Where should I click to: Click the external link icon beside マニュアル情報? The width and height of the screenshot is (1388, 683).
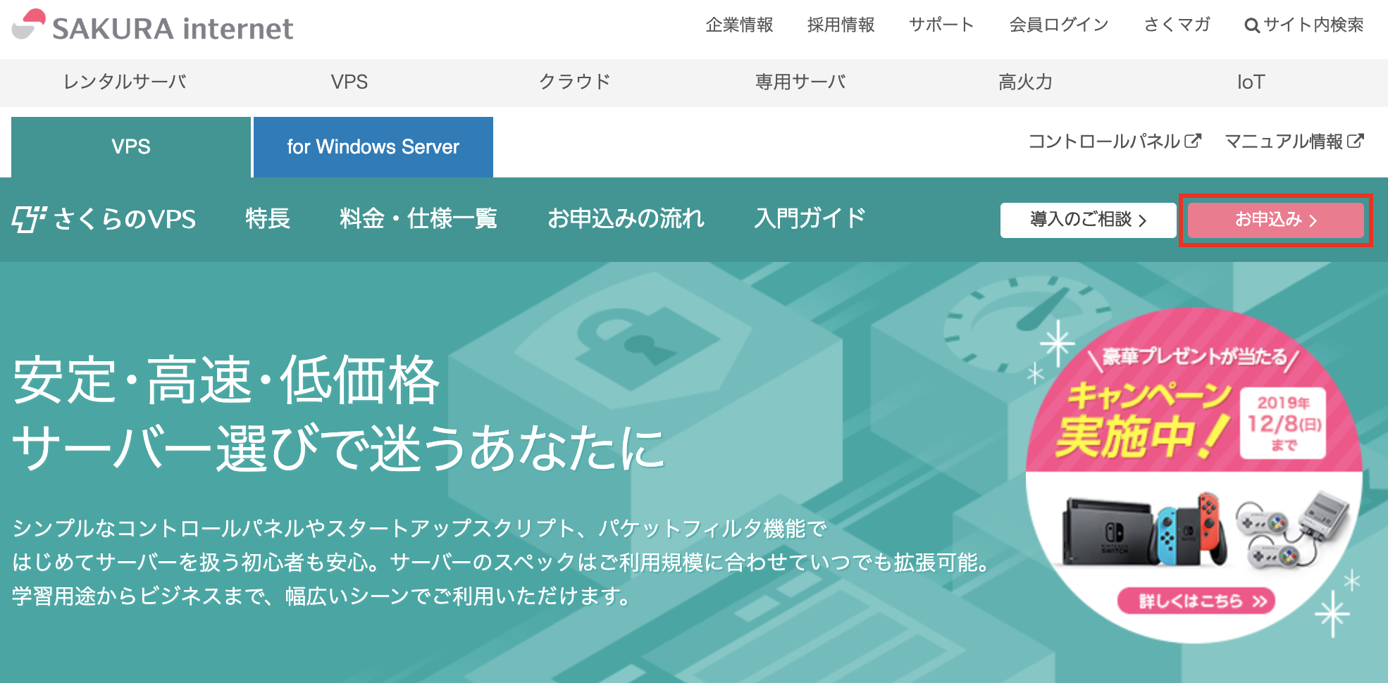click(1356, 141)
